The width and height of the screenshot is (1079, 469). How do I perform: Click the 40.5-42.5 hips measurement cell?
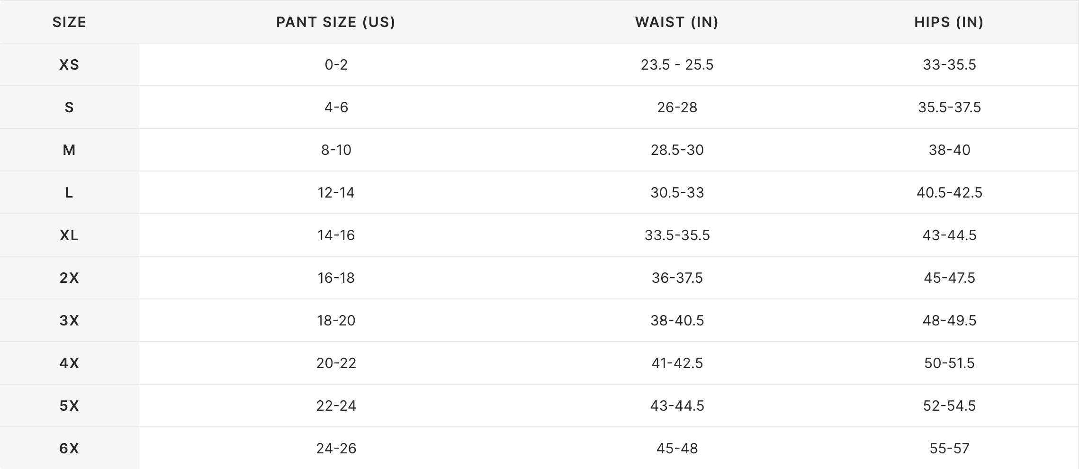click(x=950, y=193)
